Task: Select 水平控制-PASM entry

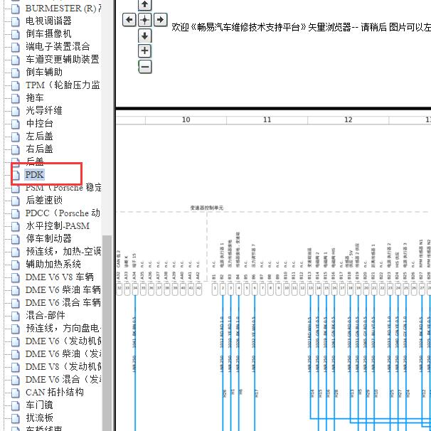Action: click(x=58, y=226)
